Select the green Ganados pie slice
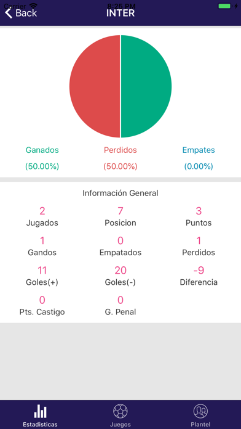 (146, 86)
